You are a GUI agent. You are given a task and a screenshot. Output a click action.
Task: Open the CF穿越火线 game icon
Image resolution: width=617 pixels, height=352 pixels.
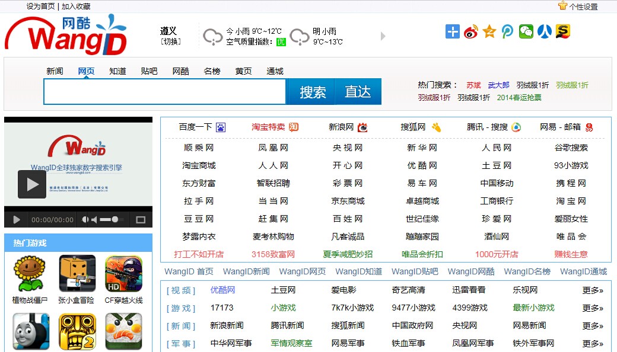[123, 273]
